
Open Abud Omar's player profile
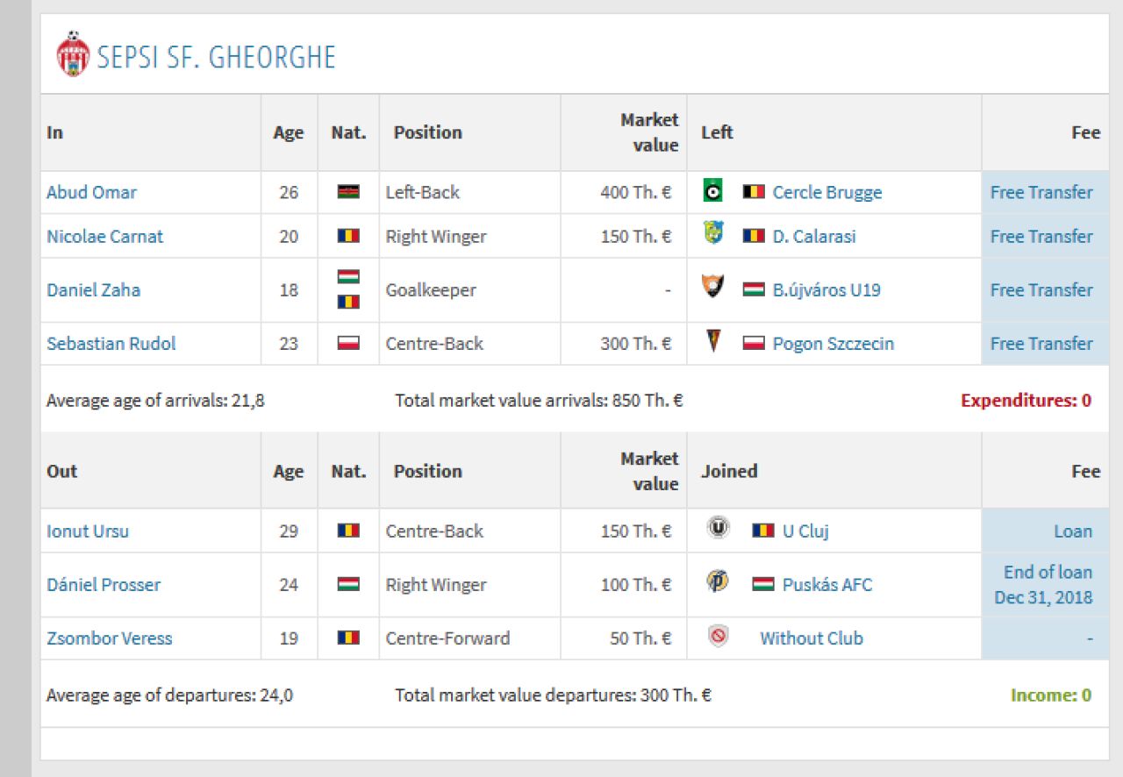[x=91, y=192]
